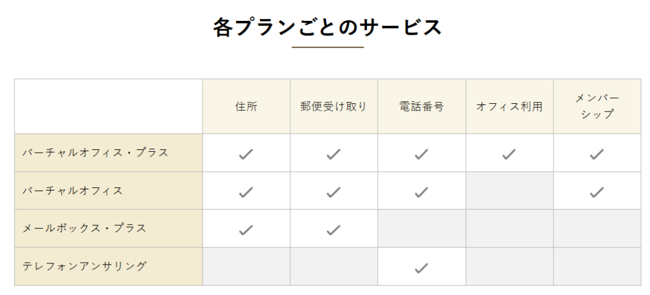Click 住所 checkmark in バーチャルオフィス row
The height and width of the screenshot is (295, 650).
pos(246,192)
